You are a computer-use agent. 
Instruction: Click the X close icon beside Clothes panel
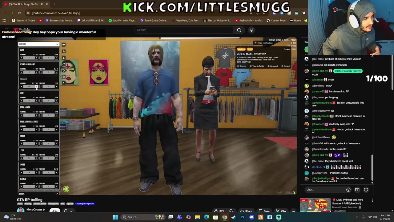click(x=63, y=83)
